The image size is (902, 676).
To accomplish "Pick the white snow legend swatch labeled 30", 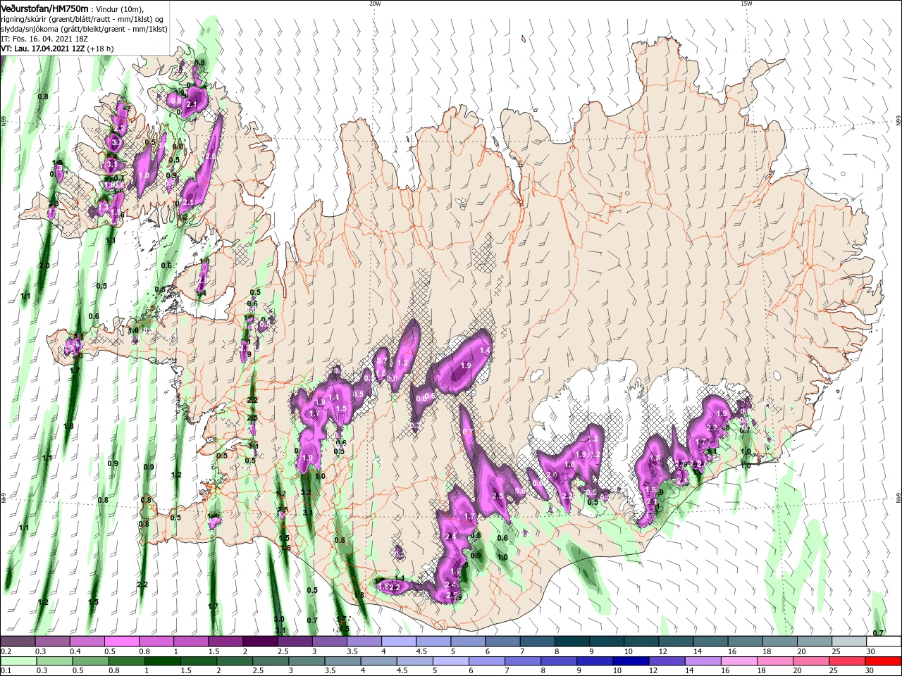I will point(884,641).
